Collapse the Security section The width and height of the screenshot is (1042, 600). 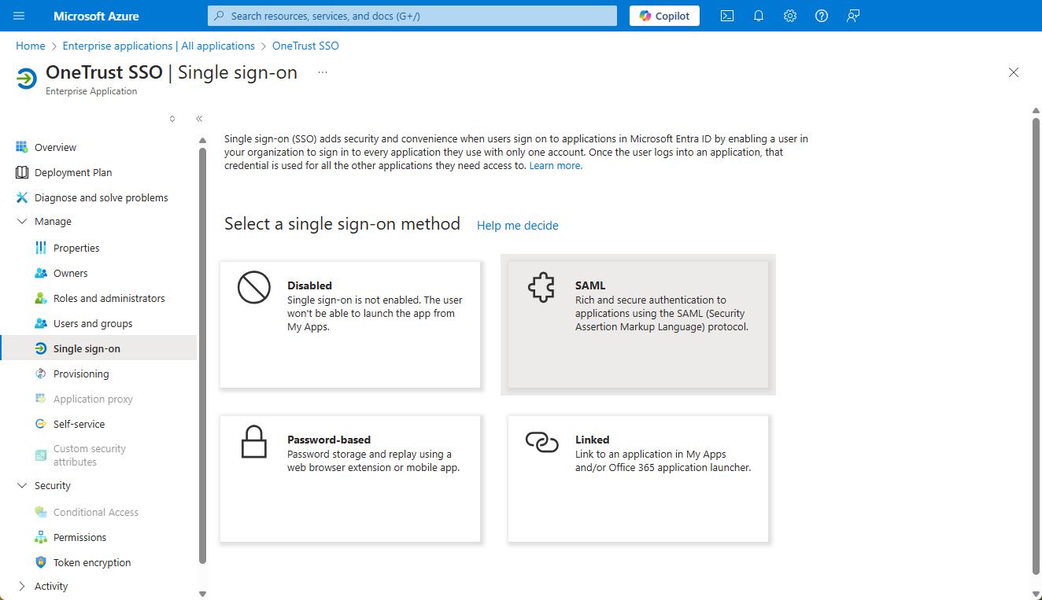point(21,486)
